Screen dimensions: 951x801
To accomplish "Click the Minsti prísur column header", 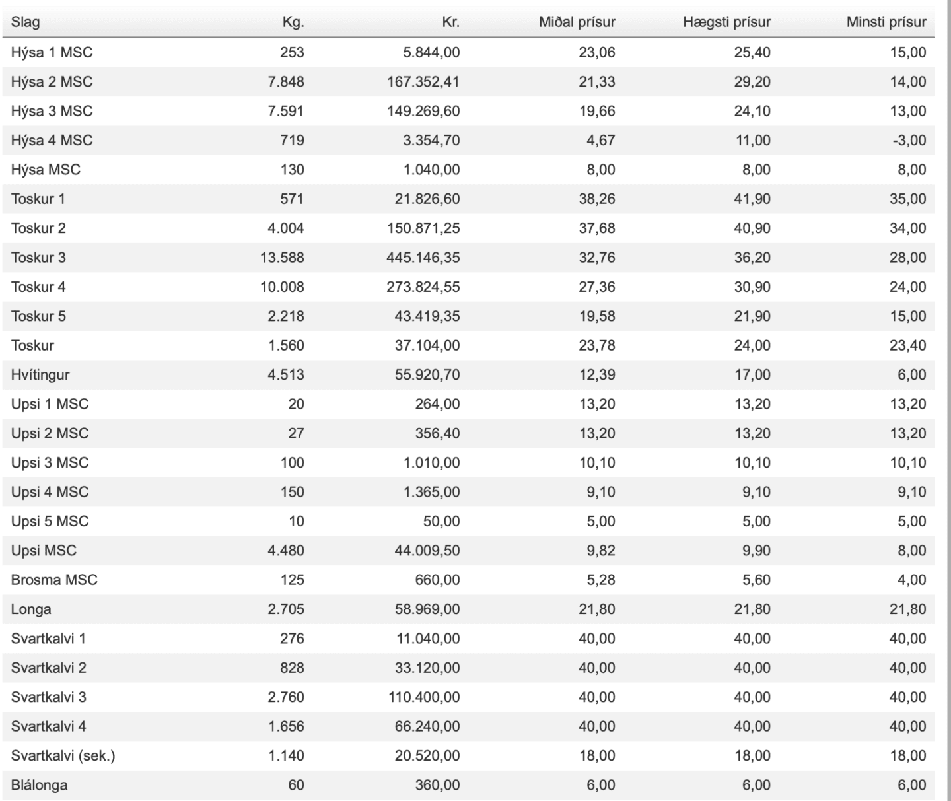I will [886, 22].
